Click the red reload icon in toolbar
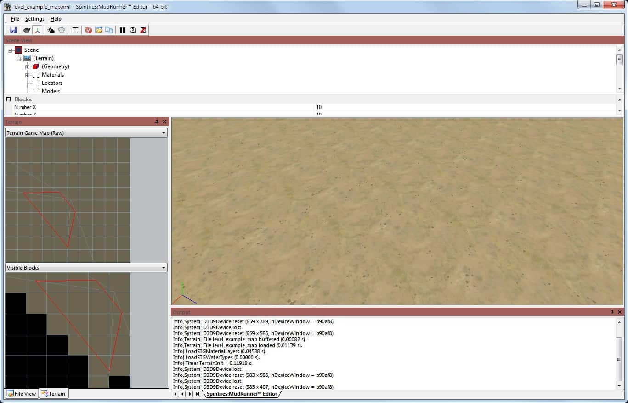Screen dimensions: 628x403 [89, 30]
